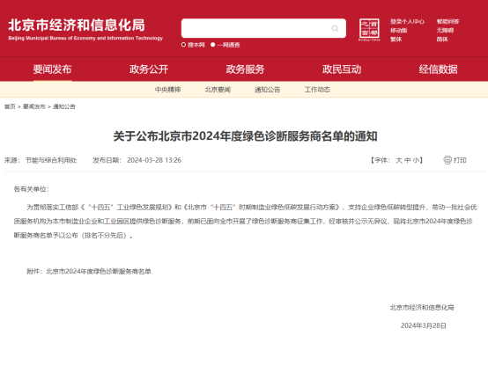
Task: Click 首页 in the breadcrumb
Action: 10,106
